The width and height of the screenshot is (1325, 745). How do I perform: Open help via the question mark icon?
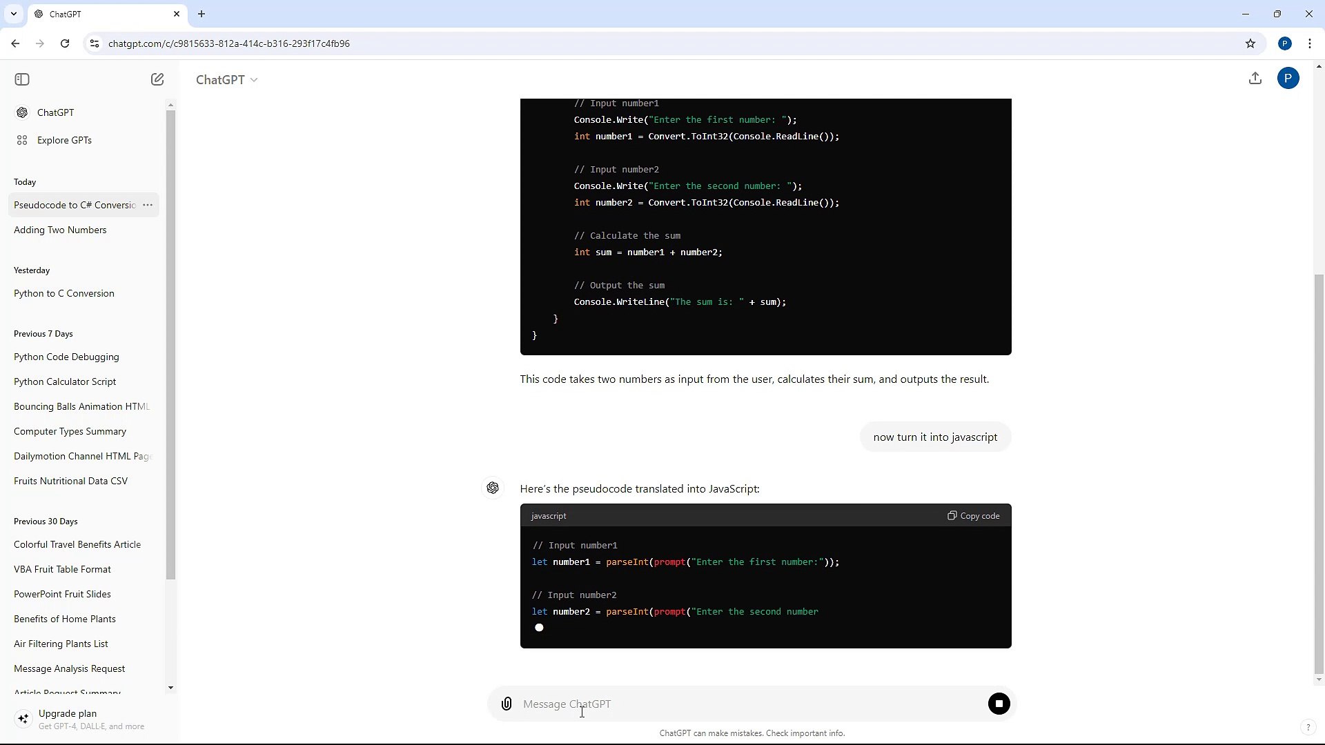(x=1308, y=727)
